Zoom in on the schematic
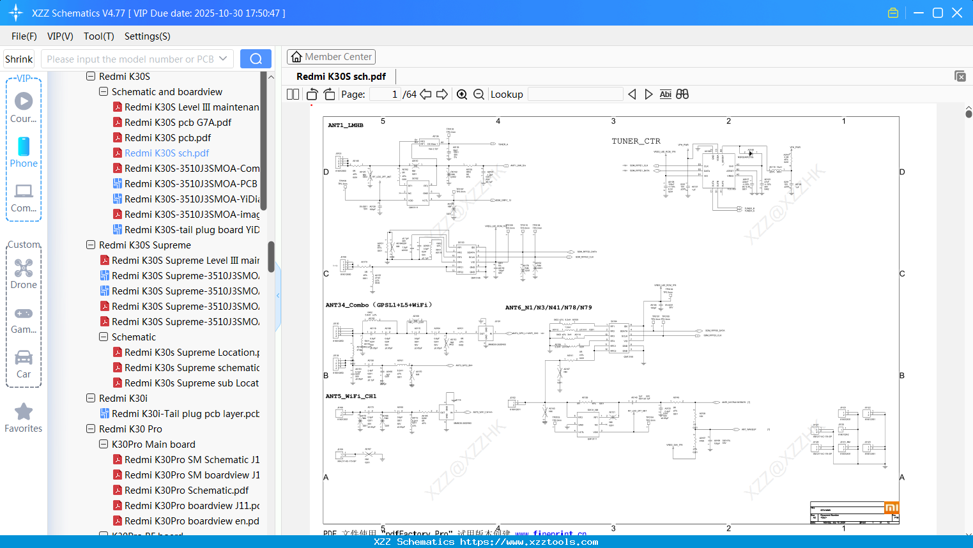The width and height of the screenshot is (973, 548). (462, 95)
